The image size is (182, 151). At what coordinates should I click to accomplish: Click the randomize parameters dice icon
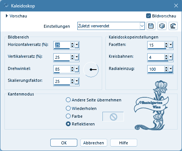pyautogui.click(x=162, y=26)
